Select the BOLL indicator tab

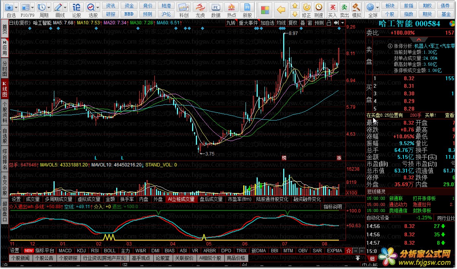pyautogui.click(x=110, y=251)
